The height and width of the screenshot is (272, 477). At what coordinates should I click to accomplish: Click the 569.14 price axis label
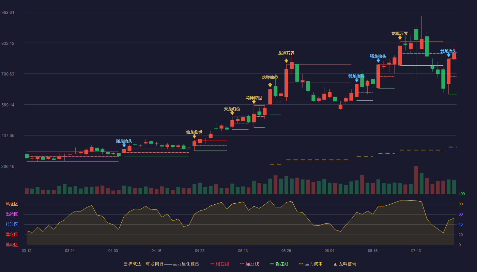tap(8, 105)
